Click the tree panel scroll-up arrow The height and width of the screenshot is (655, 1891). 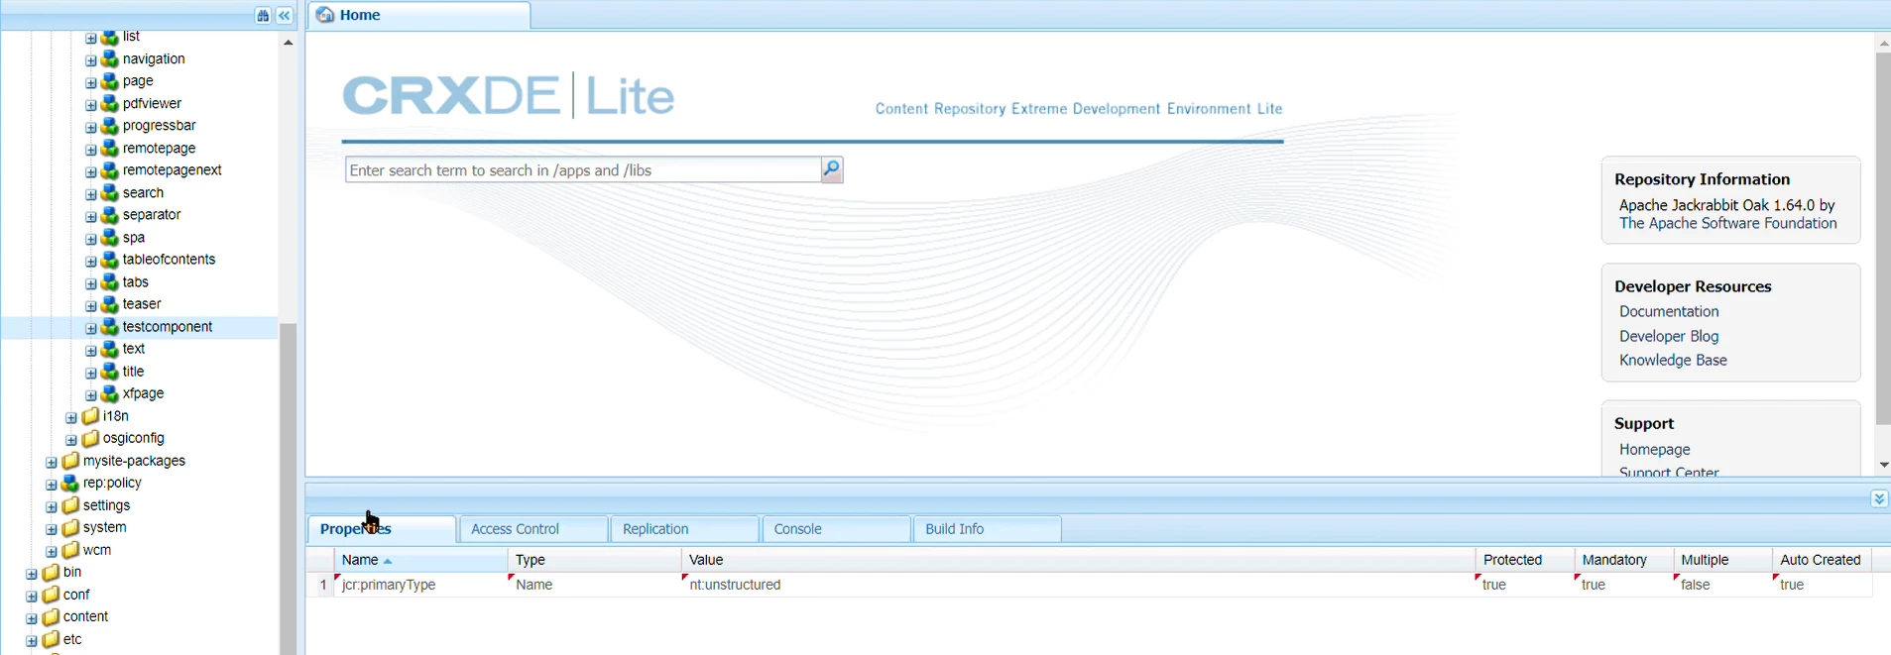pyautogui.click(x=288, y=43)
